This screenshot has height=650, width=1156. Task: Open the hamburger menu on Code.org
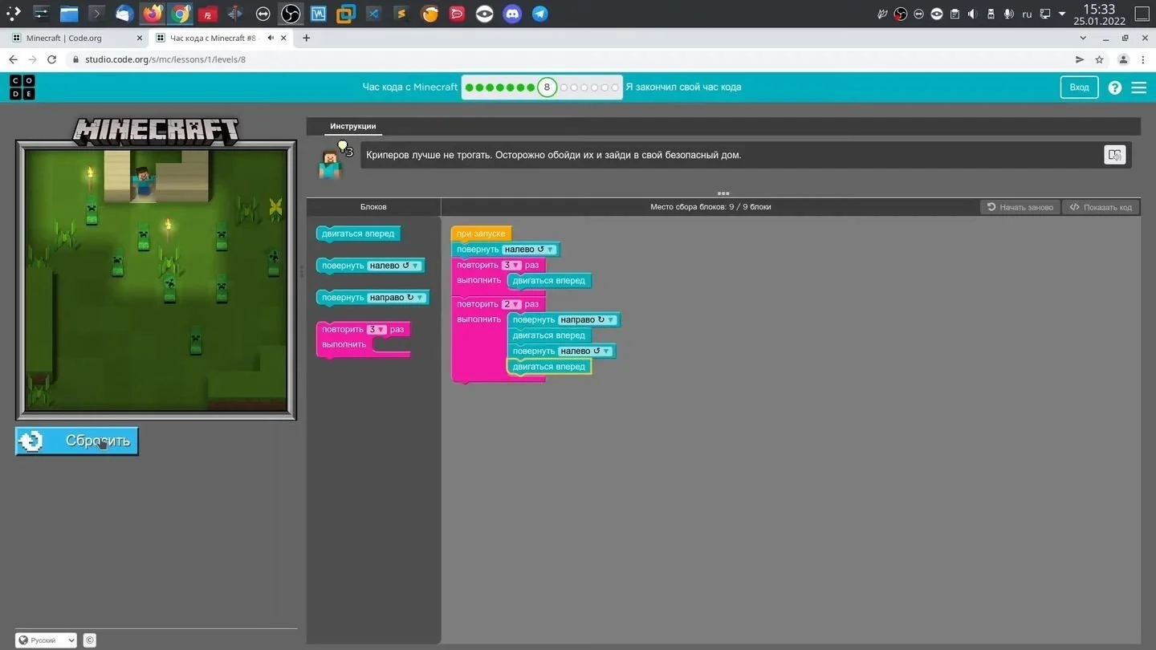(1139, 87)
